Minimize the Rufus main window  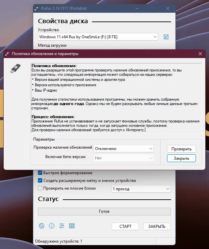point(137,8)
